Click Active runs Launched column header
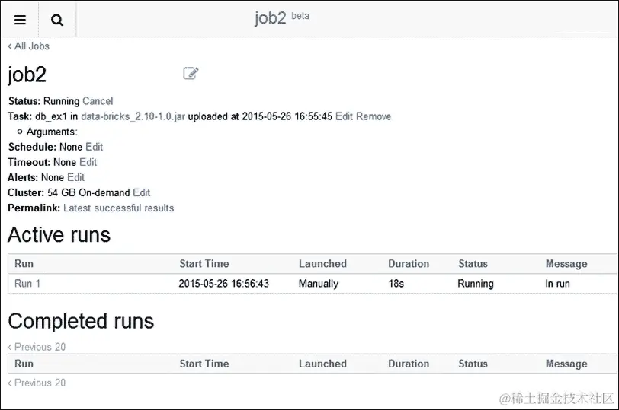The width and height of the screenshot is (619, 410). [322, 264]
